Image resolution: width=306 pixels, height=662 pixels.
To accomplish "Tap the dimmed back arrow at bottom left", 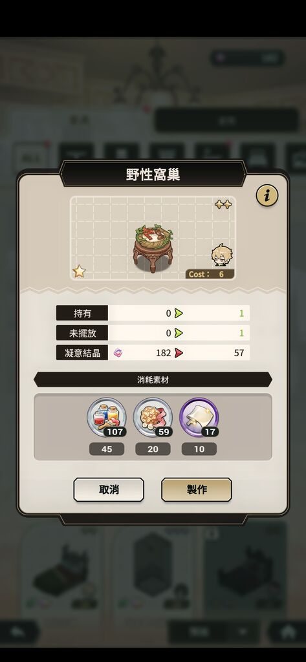I will (18, 632).
